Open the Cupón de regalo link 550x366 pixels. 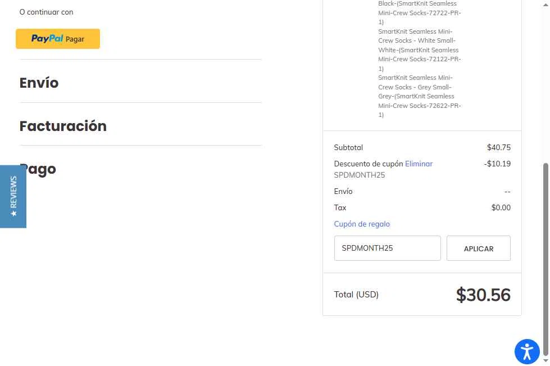(x=362, y=224)
